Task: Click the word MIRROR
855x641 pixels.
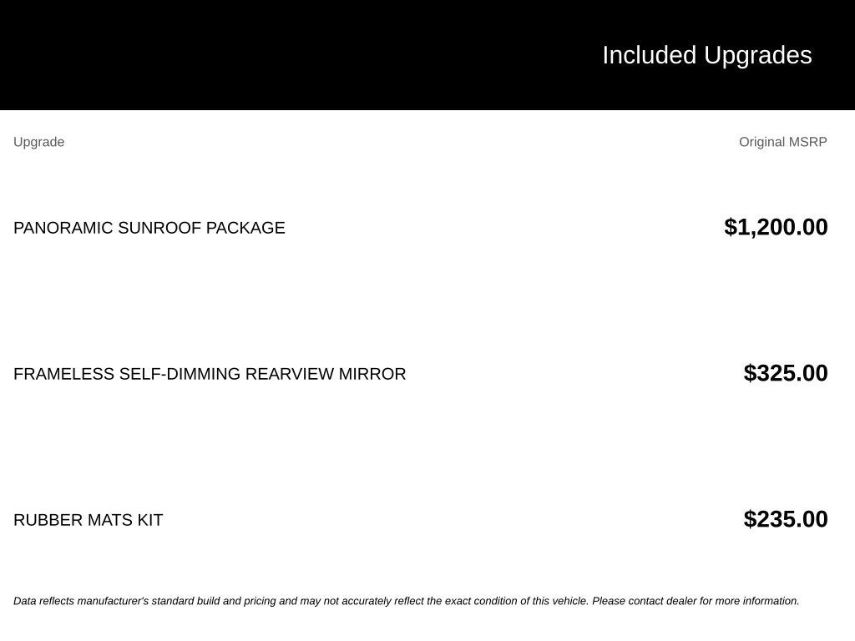Action: (x=372, y=374)
